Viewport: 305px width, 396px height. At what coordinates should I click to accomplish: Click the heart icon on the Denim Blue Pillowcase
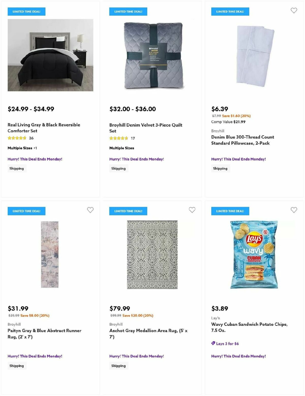[294, 11]
